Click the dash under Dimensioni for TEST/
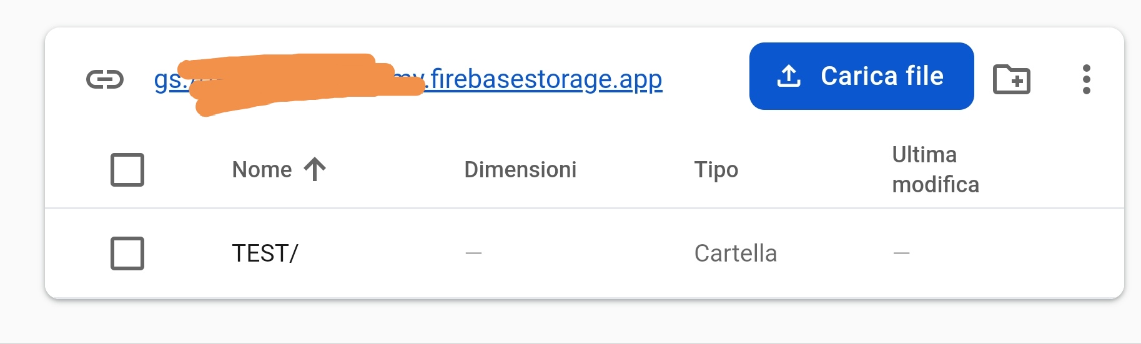The width and height of the screenshot is (1141, 344). pyautogui.click(x=473, y=253)
